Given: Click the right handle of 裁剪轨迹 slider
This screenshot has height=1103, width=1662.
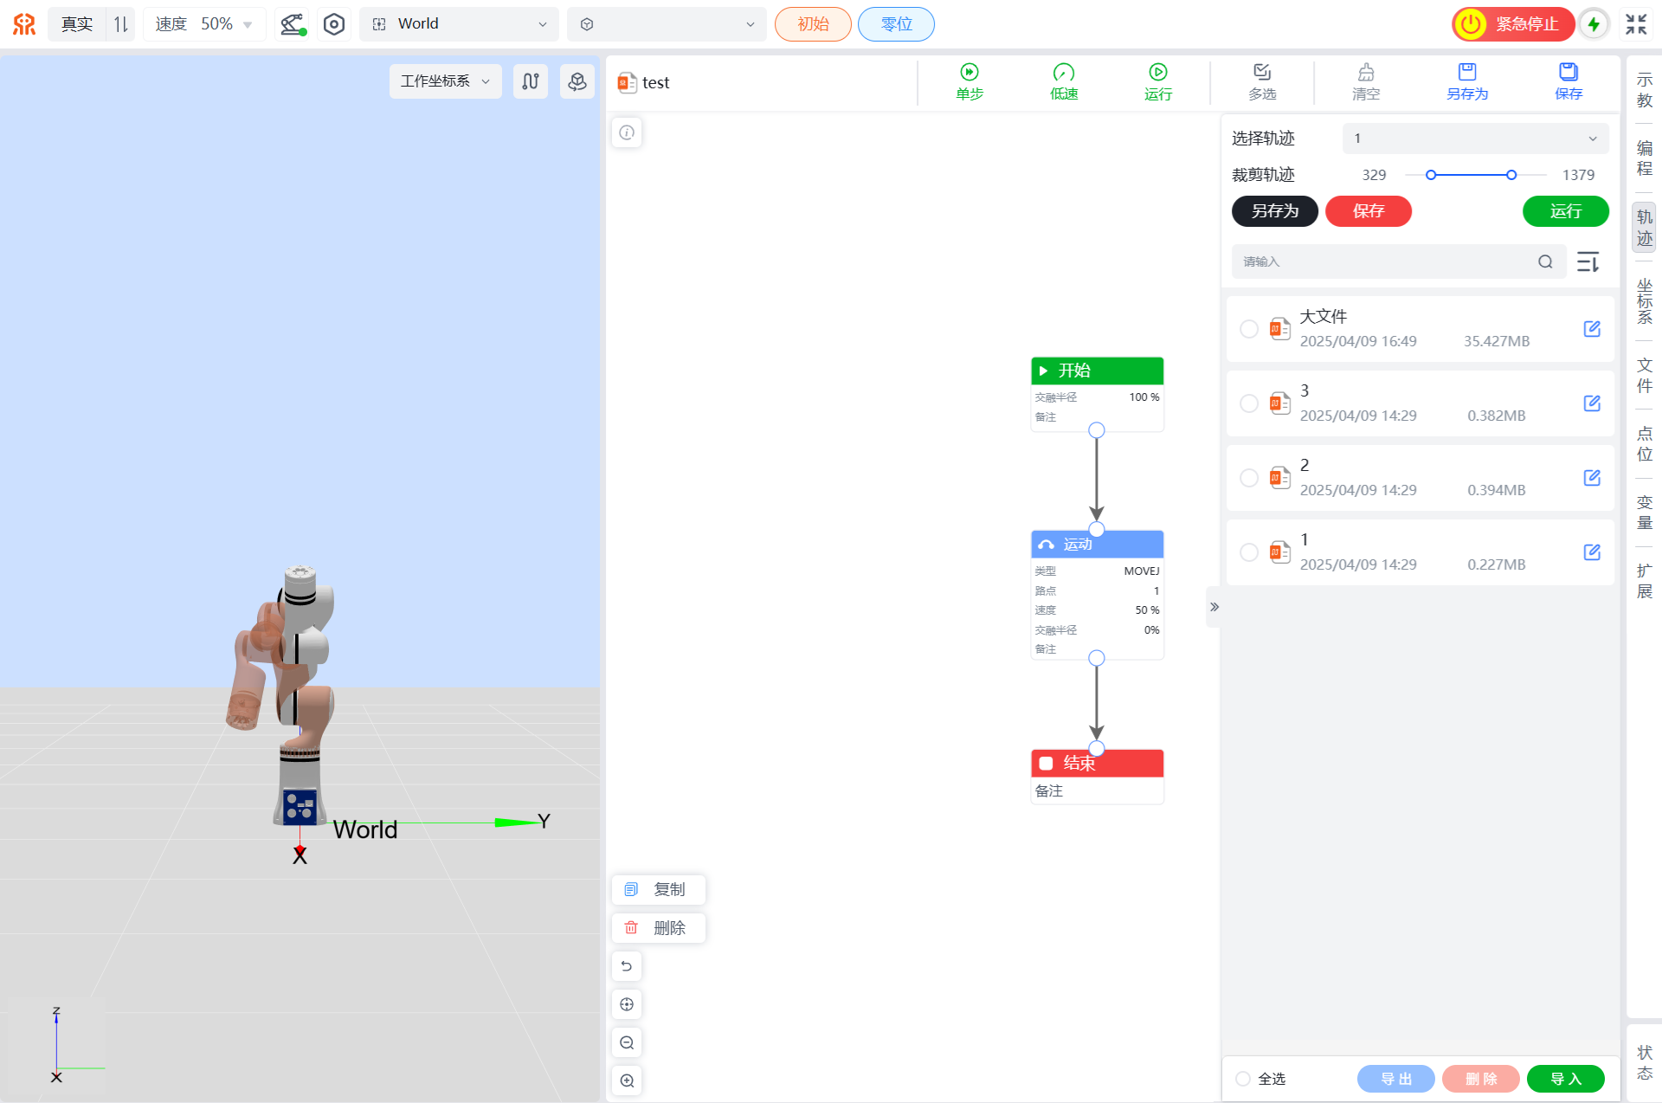Looking at the screenshot, I should (1511, 175).
